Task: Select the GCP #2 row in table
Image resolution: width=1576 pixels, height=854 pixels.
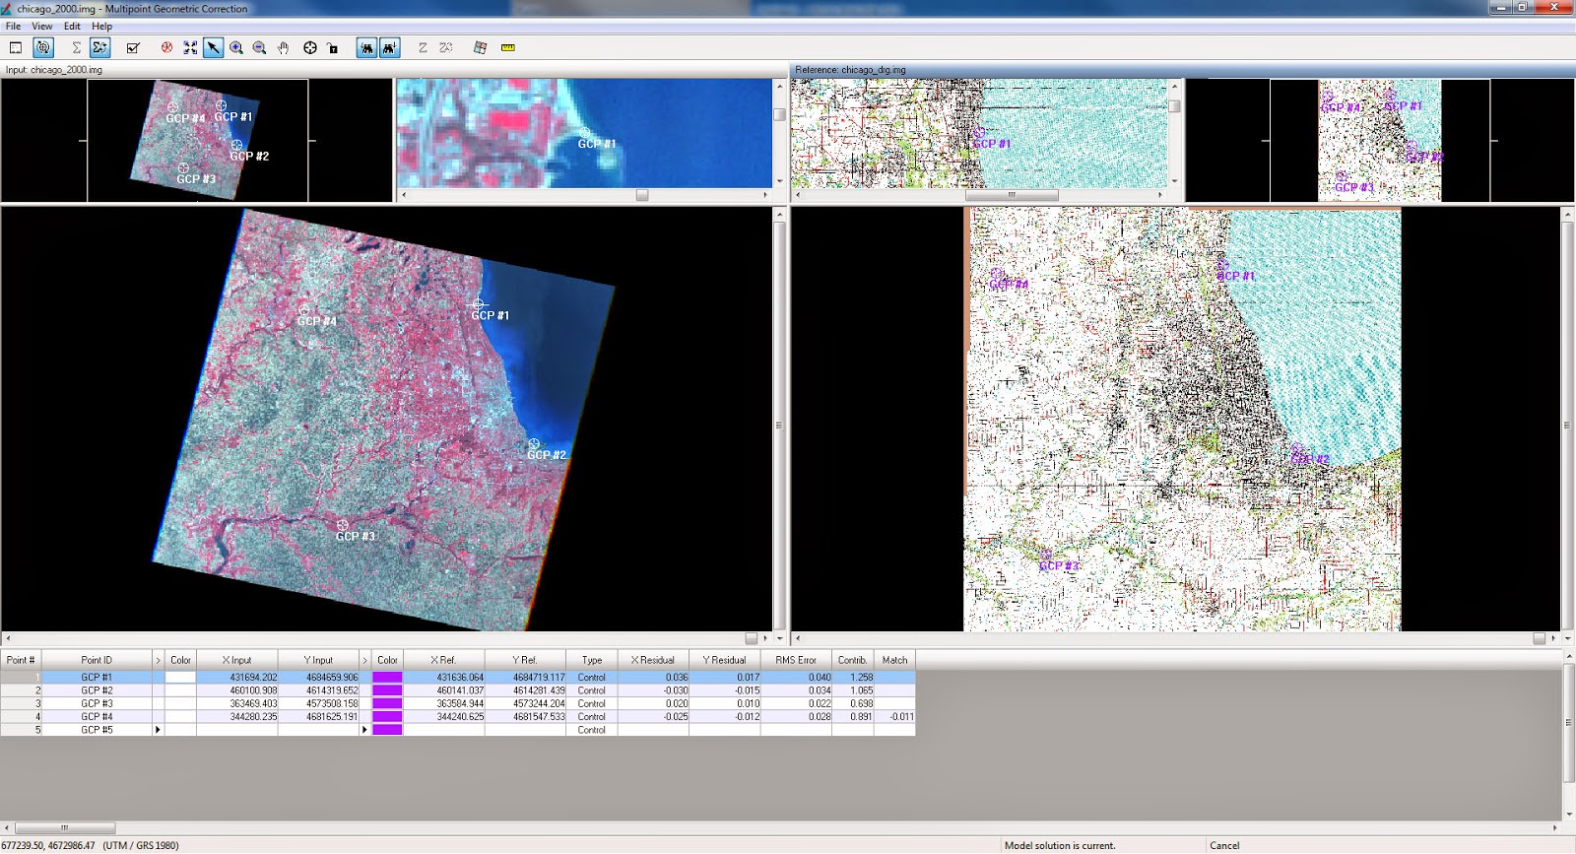Action: [x=458, y=690]
